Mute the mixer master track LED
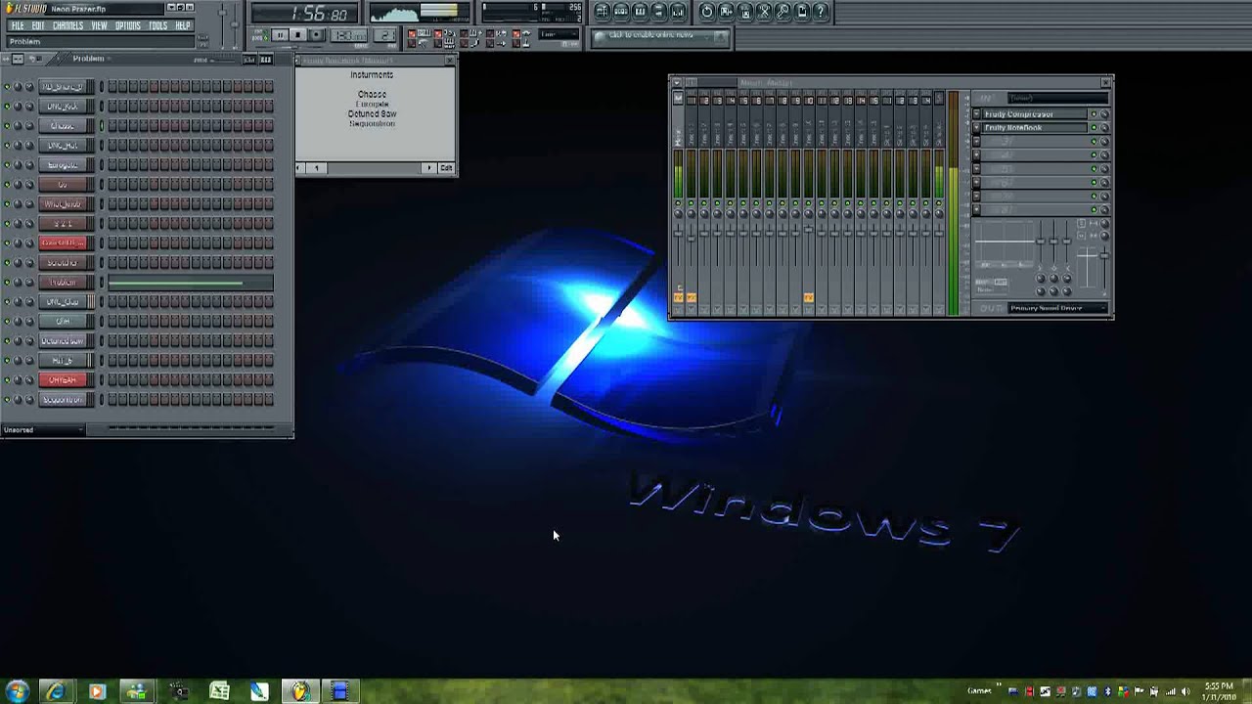 [x=678, y=203]
